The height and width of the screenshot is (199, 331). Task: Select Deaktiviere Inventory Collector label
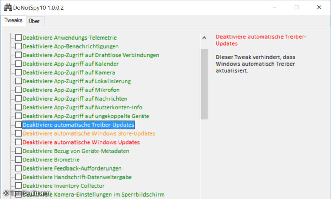coord(64,186)
